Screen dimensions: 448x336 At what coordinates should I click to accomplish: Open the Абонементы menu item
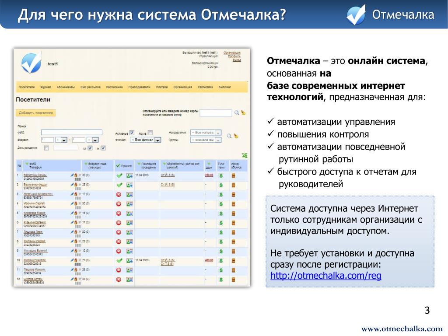coord(66,87)
